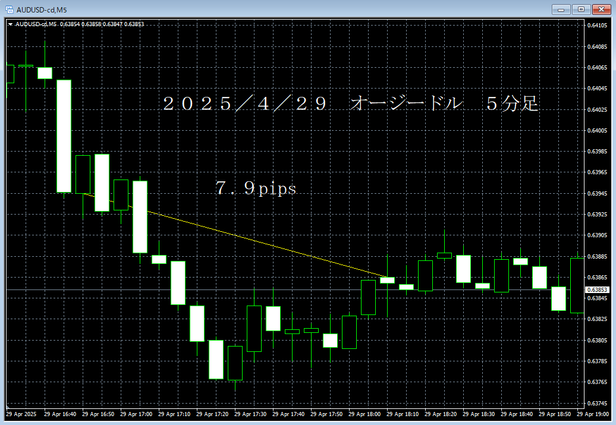Click the 29 Apr 17:30 time axis label
Image resolution: width=616 pixels, height=425 pixels.
click(251, 414)
